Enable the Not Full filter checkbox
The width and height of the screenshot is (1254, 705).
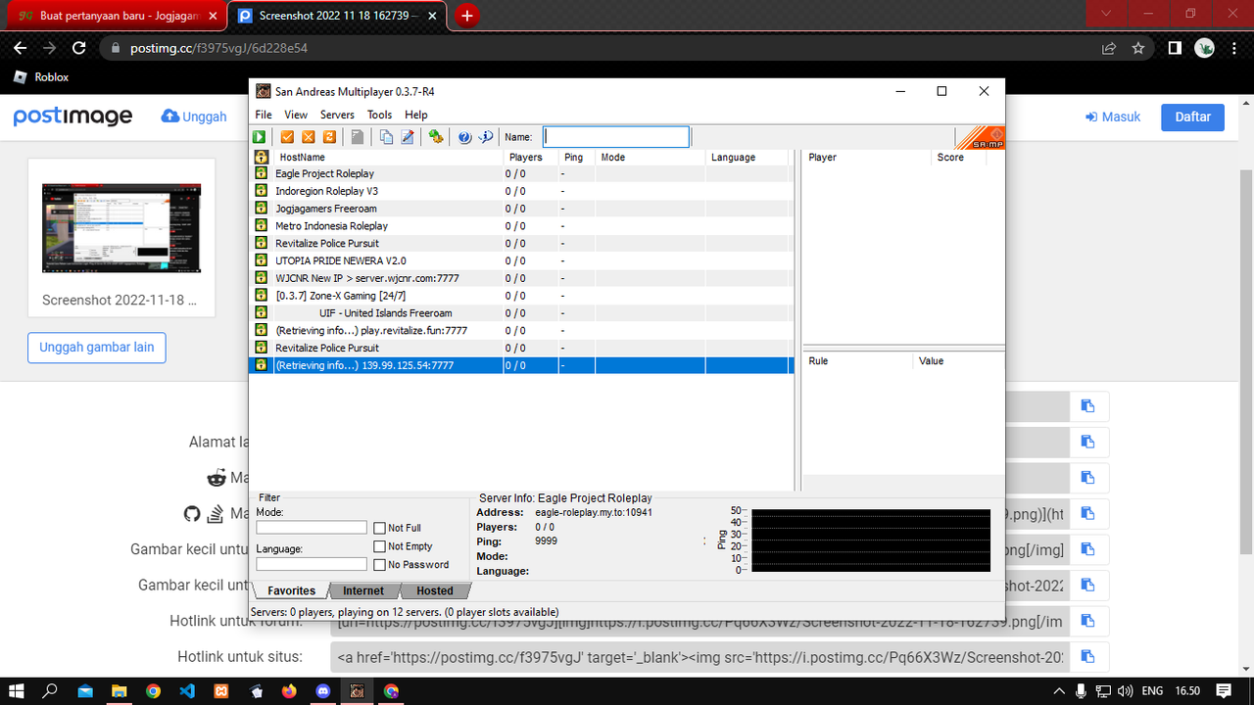point(380,528)
